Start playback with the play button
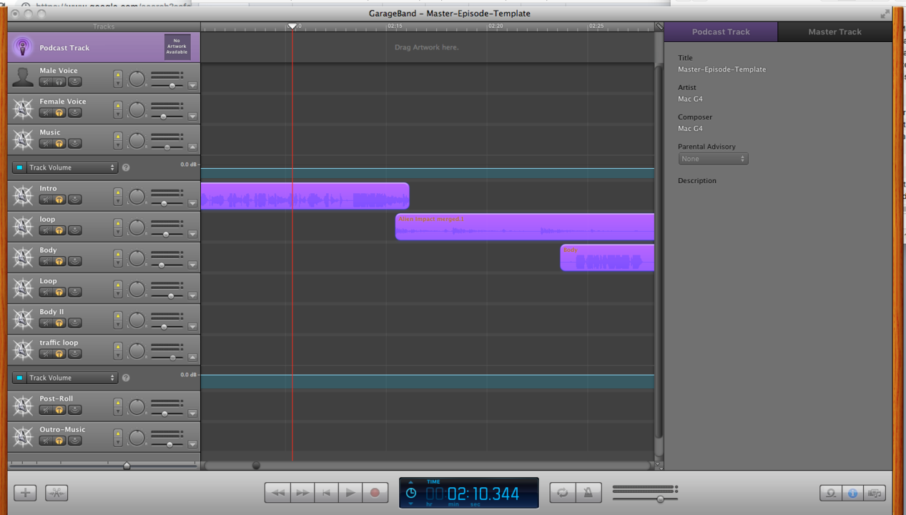This screenshot has height=515, width=906. [350, 492]
